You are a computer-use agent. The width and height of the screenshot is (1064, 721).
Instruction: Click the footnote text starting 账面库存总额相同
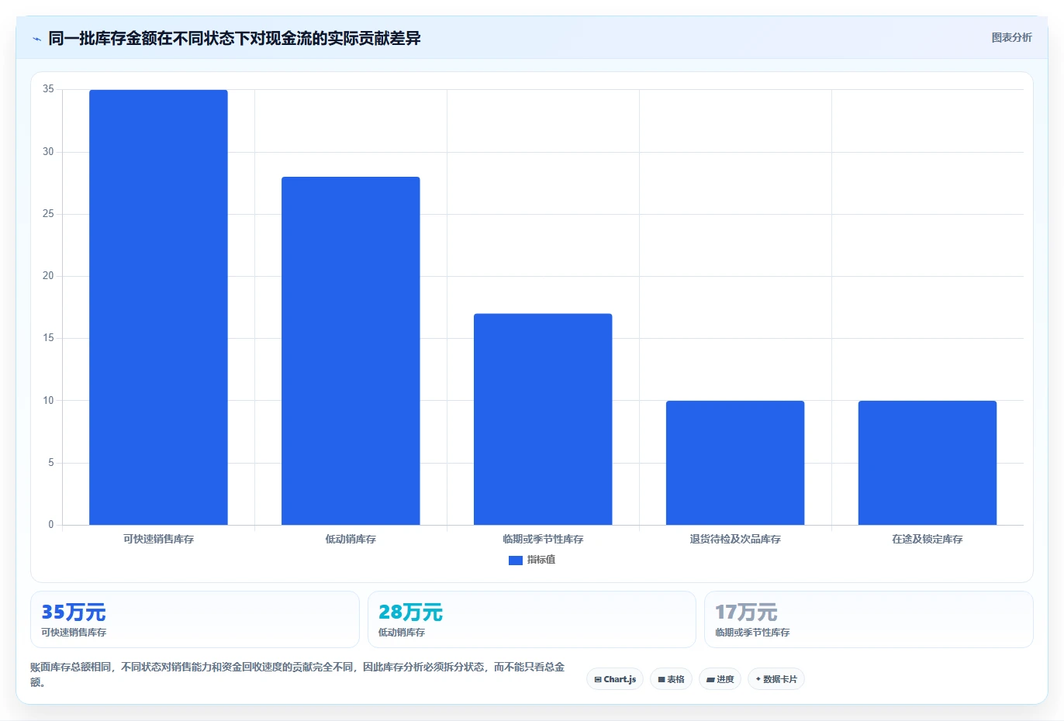pyautogui.click(x=297, y=674)
